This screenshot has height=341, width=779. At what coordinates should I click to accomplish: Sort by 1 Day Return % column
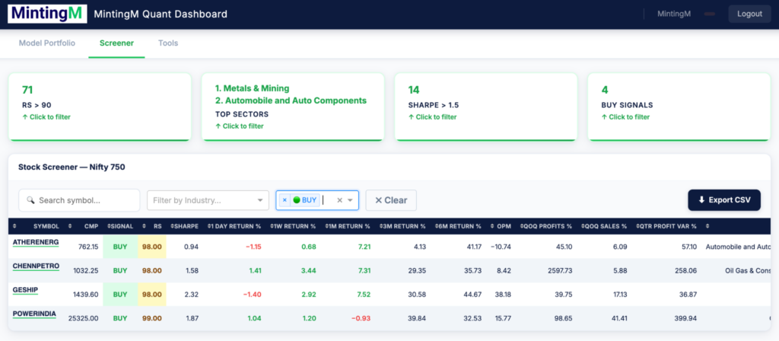pos(236,226)
